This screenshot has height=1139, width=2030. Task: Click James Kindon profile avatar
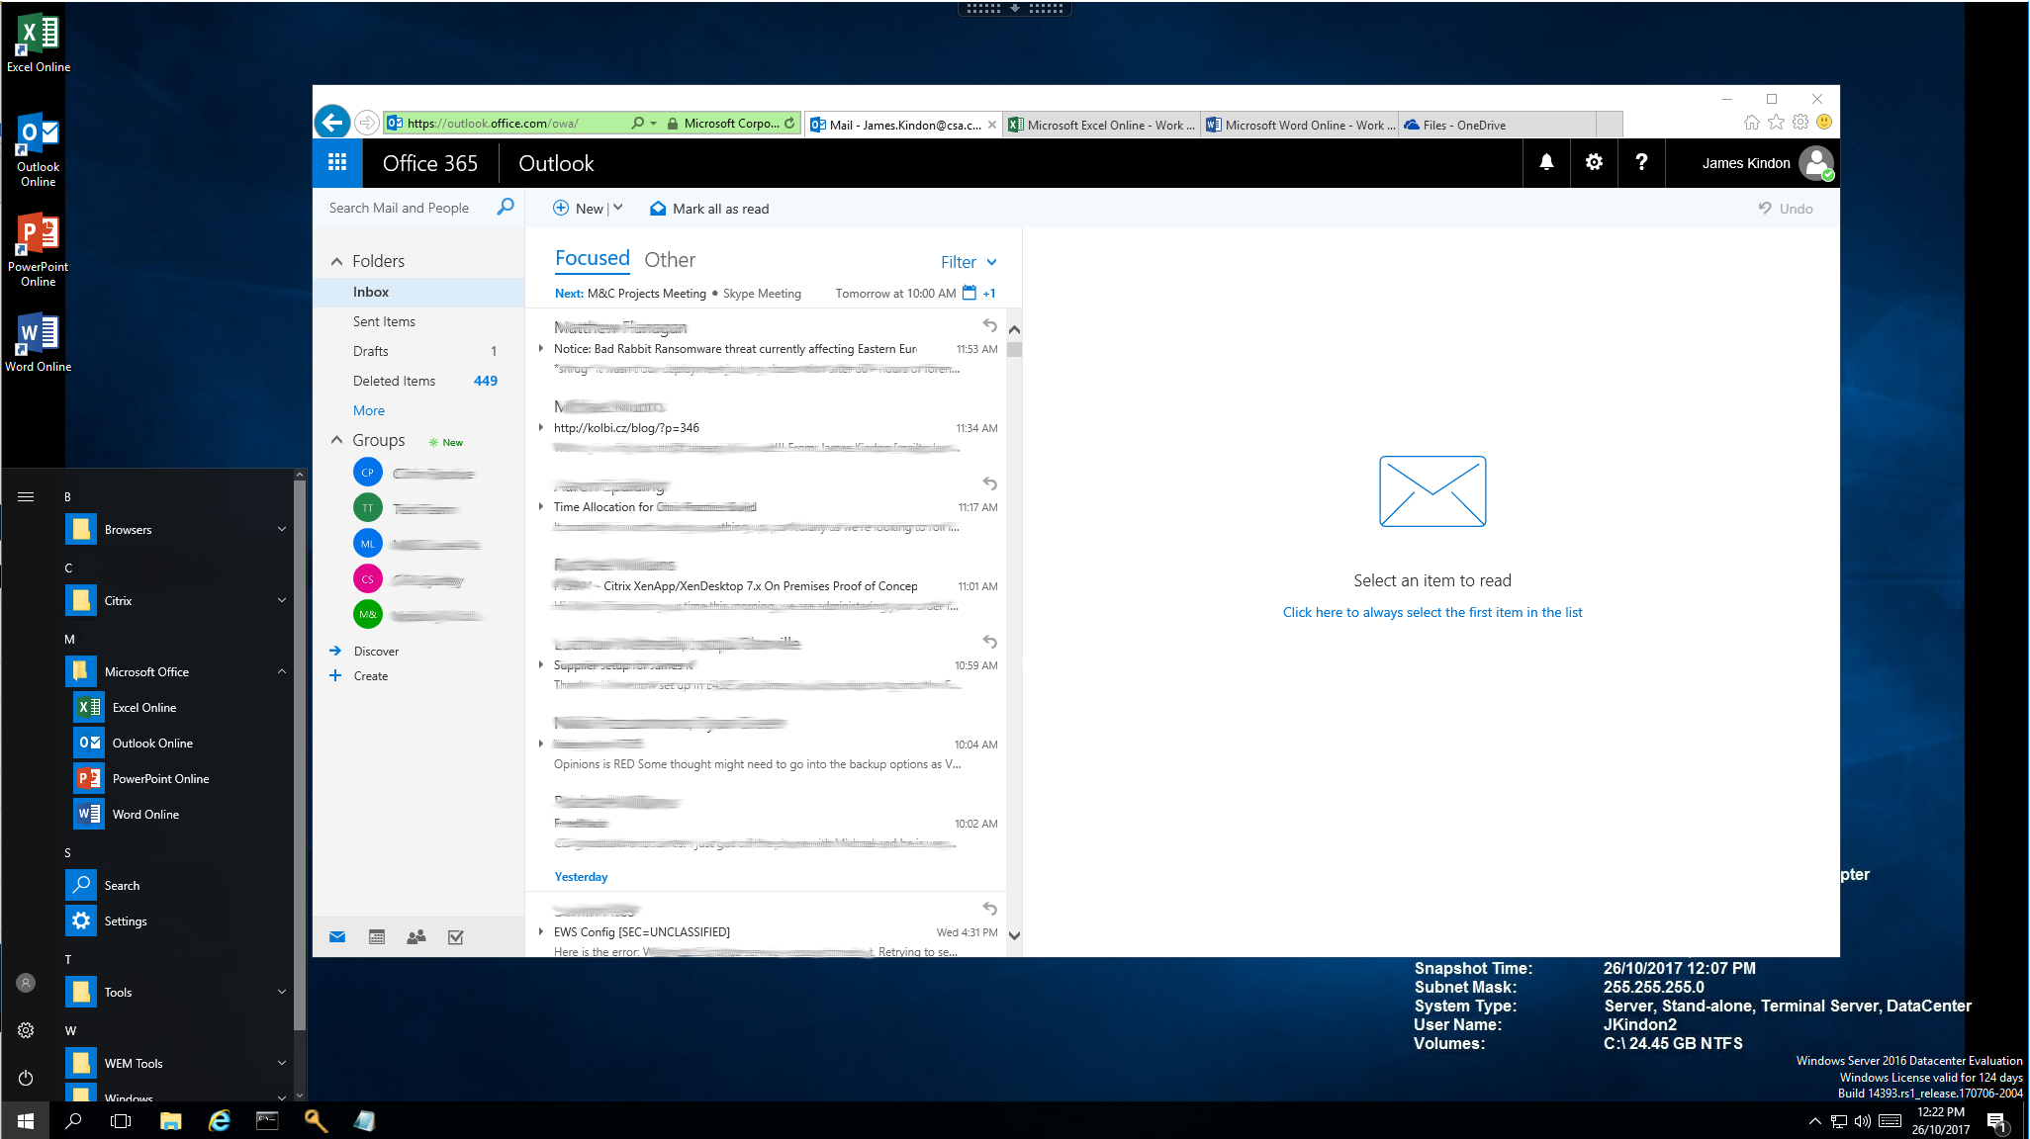pyautogui.click(x=1816, y=163)
